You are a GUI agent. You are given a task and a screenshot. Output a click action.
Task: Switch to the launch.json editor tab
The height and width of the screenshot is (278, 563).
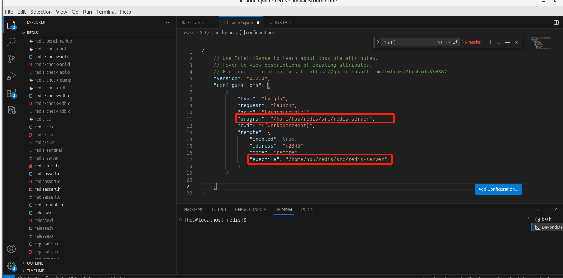pyautogui.click(x=241, y=22)
